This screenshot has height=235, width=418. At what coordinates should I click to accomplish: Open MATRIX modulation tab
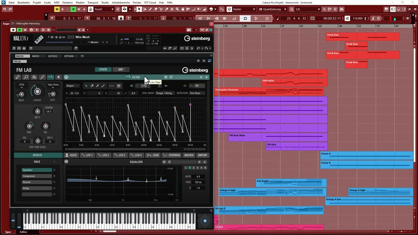point(189,155)
